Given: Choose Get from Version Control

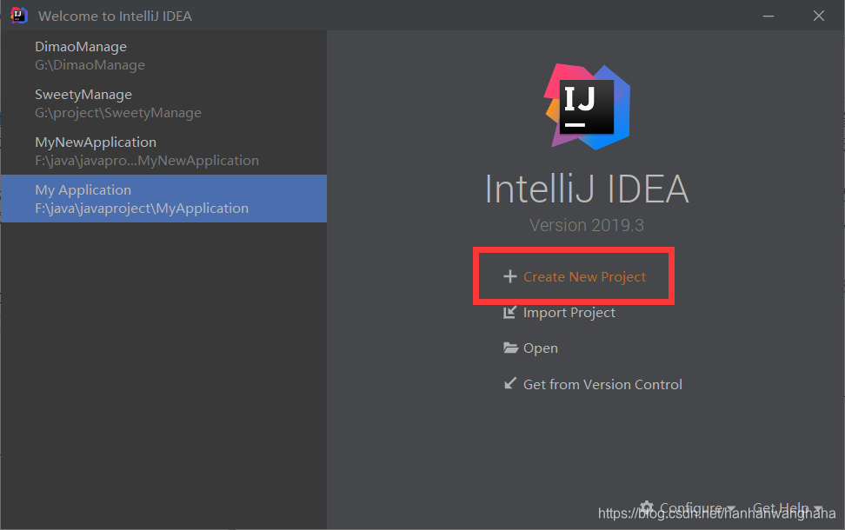Looking at the screenshot, I should pyautogui.click(x=602, y=385).
